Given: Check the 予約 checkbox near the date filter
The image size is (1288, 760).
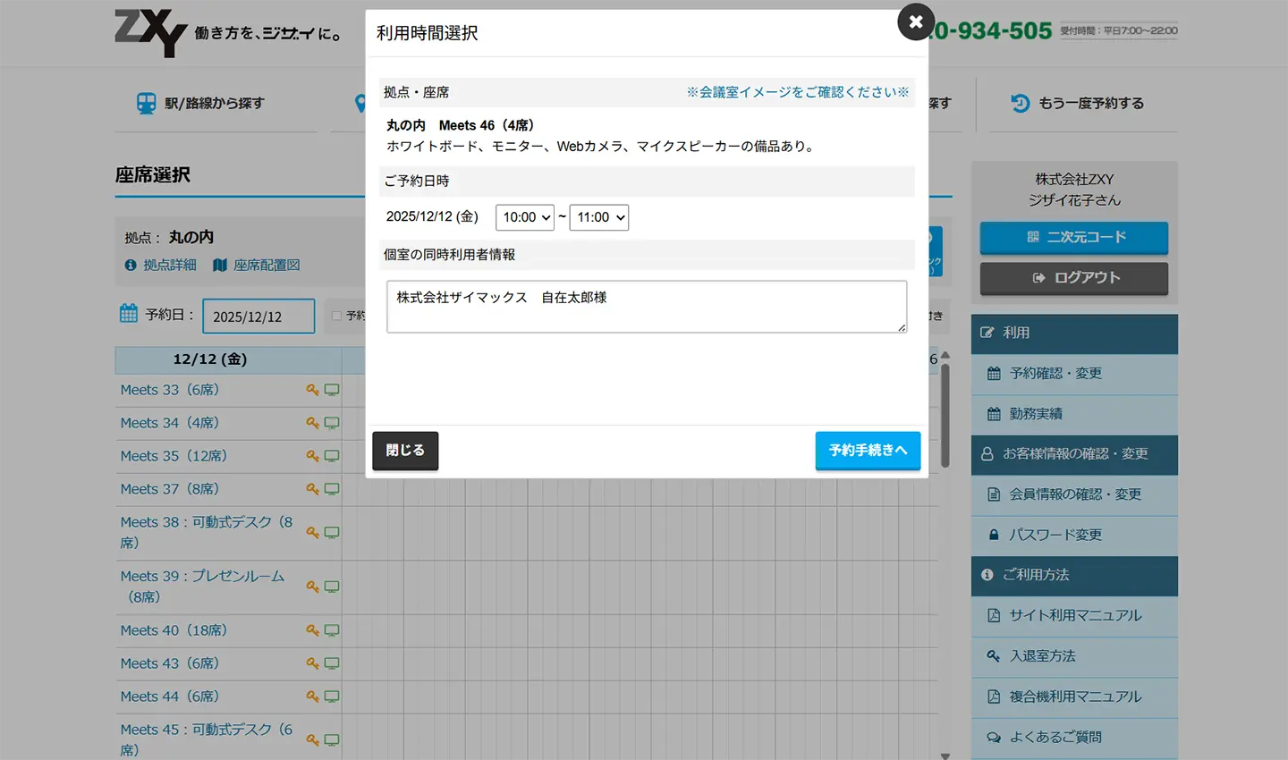Looking at the screenshot, I should [x=338, y=316].
